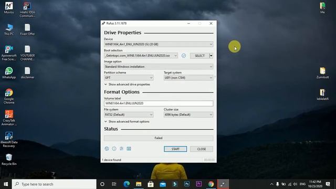Click '1 device found' status text

(111, 160)
